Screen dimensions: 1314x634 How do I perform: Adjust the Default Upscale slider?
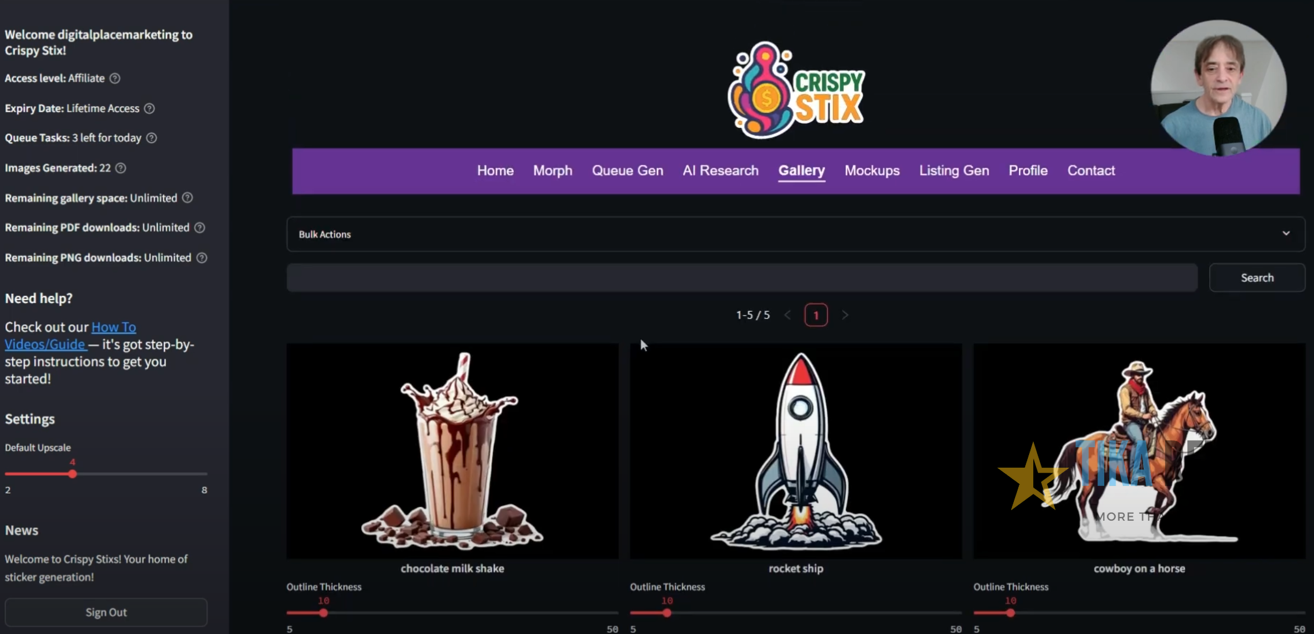coord(72,474)
